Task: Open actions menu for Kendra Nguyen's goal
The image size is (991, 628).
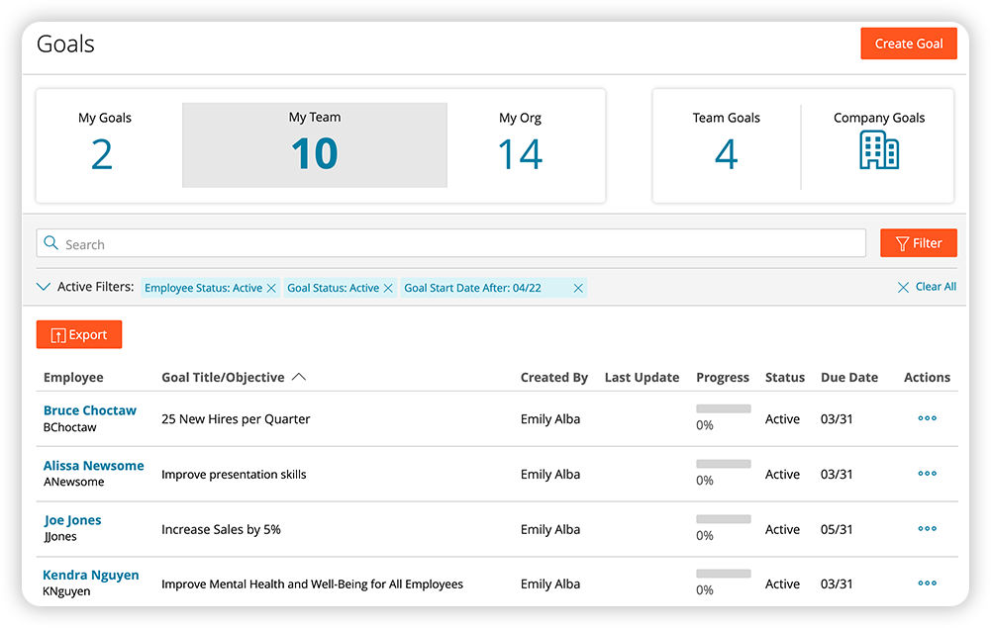Action: click(927, 583)
